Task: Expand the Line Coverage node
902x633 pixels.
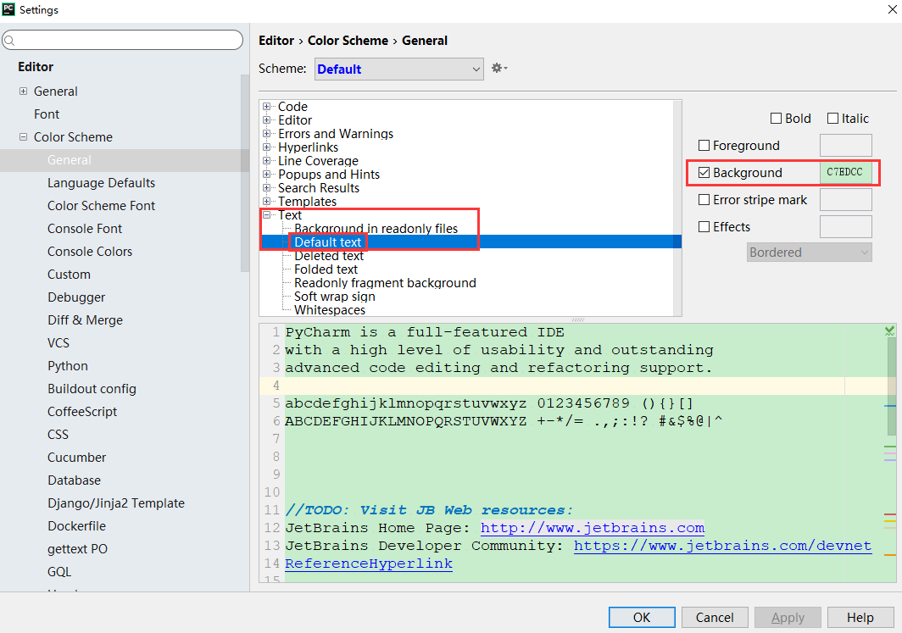Action: coord(266,161)
